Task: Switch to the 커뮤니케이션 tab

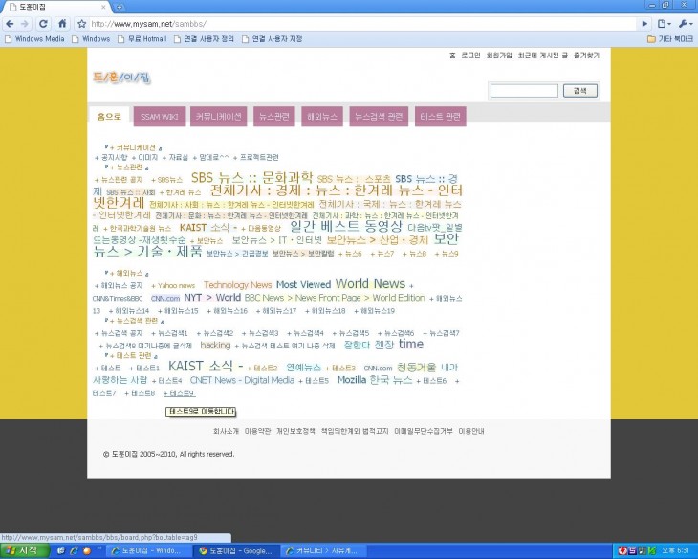Action: click(x=219, y=117)
